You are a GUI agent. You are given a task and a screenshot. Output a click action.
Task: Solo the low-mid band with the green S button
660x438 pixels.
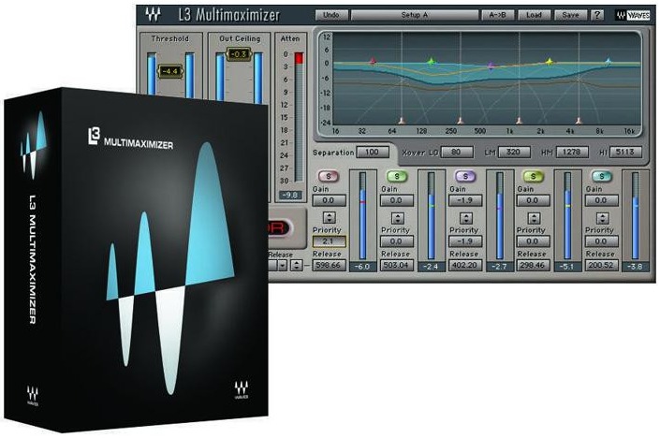point(397,176)
